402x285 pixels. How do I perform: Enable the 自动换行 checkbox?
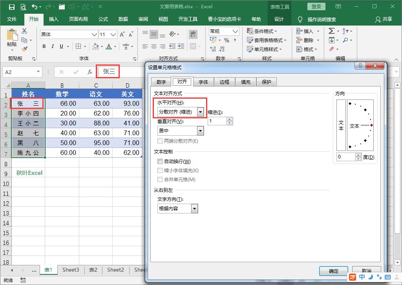pyautogui.click(x=160, y=161)
